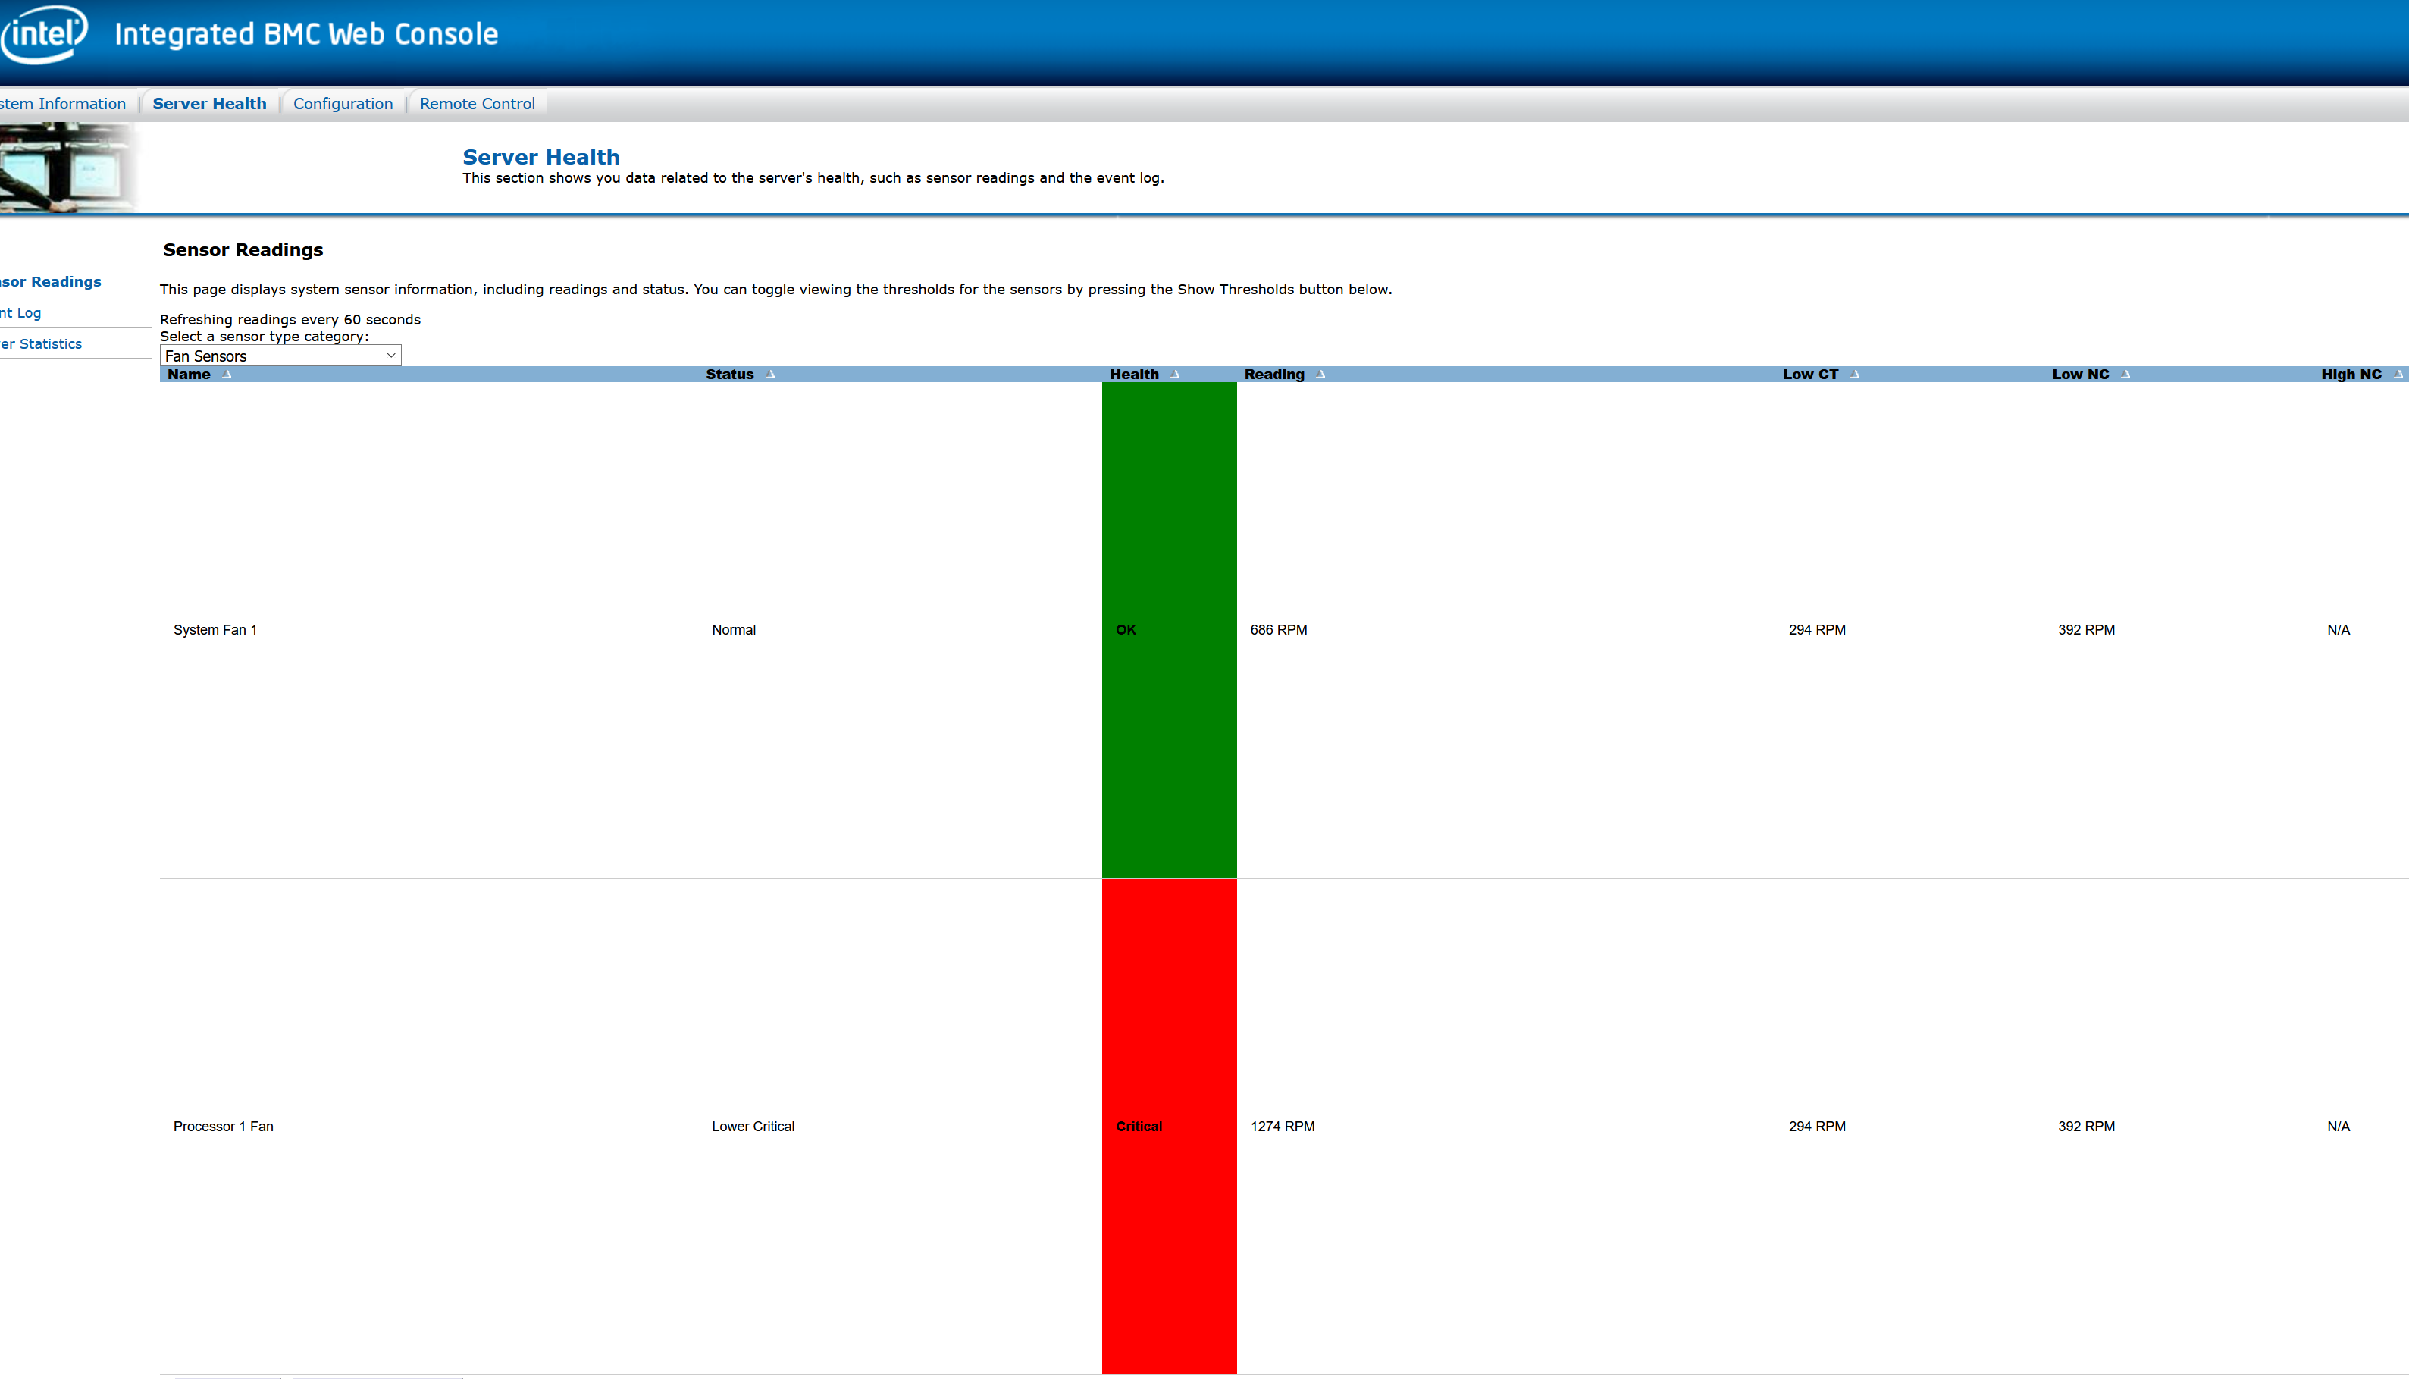Open the Fan Sensors category dropdown
2409x1379 pixels.
280,356
